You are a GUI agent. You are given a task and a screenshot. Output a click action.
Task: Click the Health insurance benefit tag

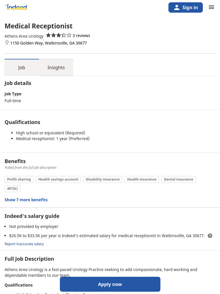142,179
